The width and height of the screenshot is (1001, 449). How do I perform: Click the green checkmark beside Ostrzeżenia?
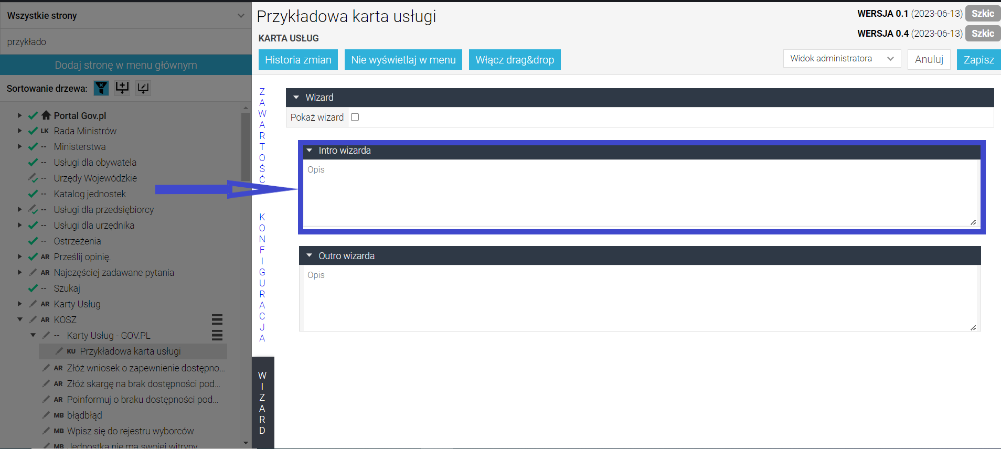33,241
